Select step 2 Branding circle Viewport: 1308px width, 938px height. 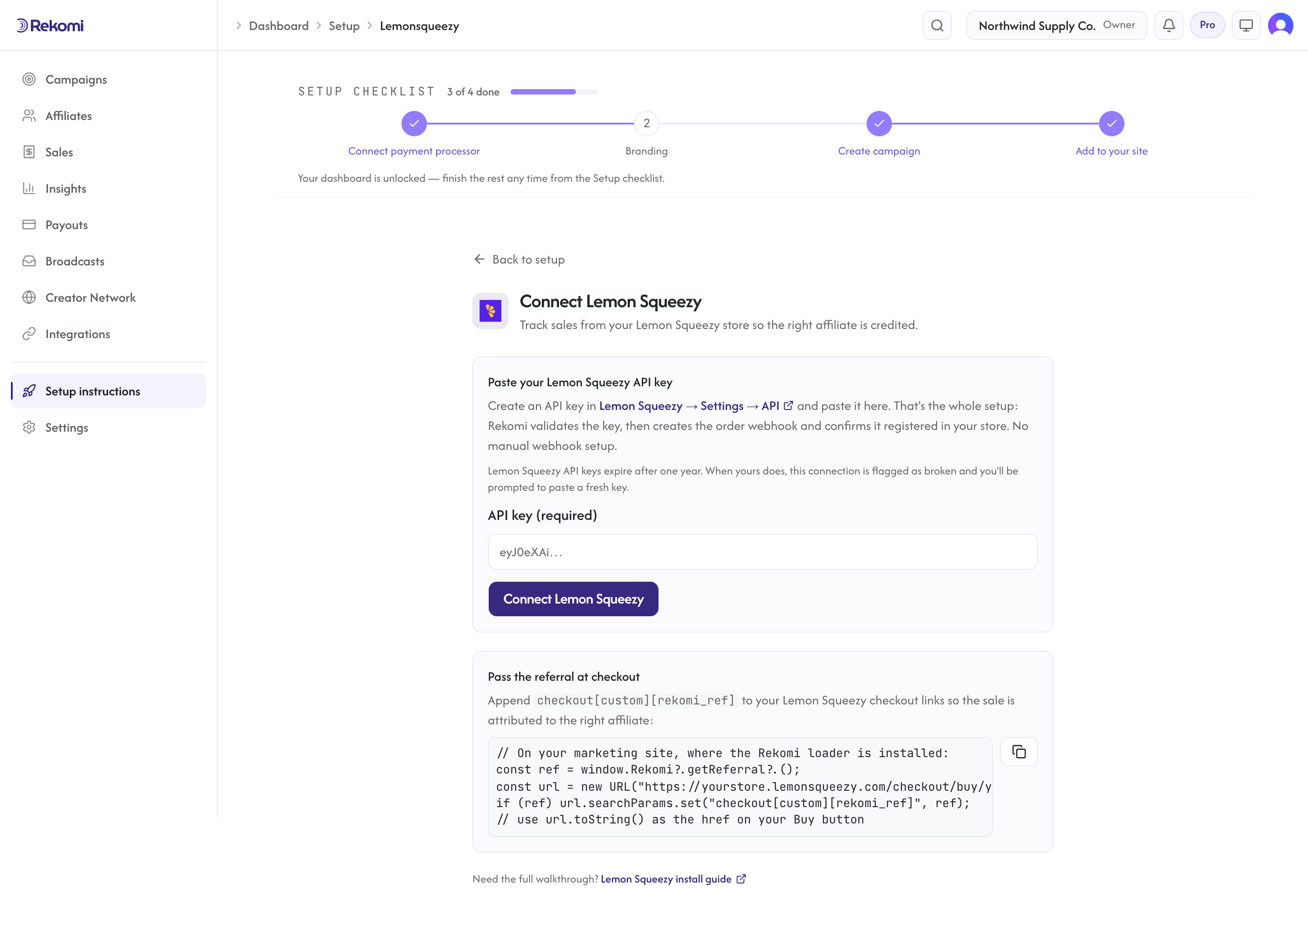pos(646,124)
